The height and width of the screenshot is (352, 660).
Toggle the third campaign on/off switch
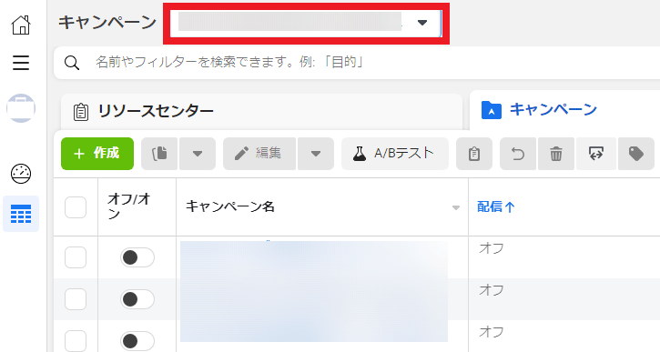[x=137, y=340]
